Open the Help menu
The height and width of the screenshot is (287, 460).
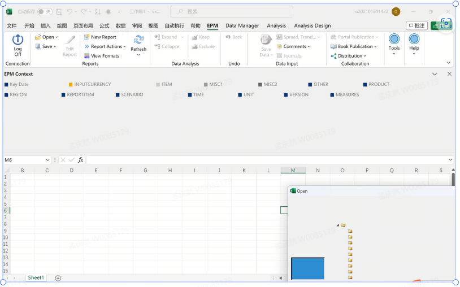pyautogui.click(x=414, y=44)
